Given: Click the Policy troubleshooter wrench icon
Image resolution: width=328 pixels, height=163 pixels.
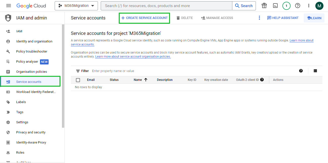Looking at the screenshot, I should [8, 52].
